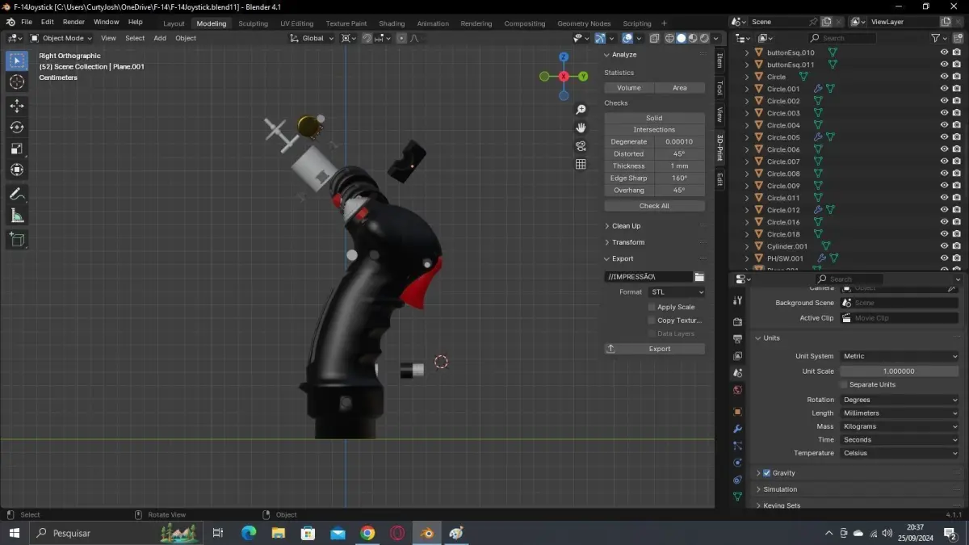Screen dimensions: 969x545
Task: Switch to the Shading workspace tab
Action: 392,23
